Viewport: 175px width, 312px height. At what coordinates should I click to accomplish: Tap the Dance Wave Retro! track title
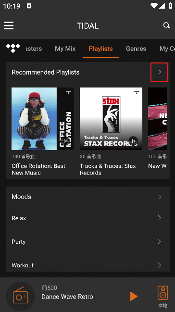coord(68,297)
